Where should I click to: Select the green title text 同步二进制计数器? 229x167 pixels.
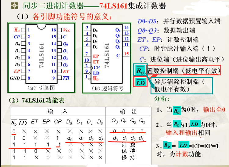pyautogui.click(x=53, y=6)
